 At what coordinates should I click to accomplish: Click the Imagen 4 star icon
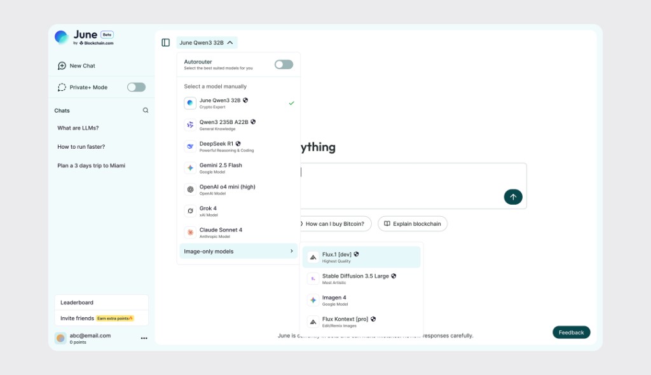[313, 300]
